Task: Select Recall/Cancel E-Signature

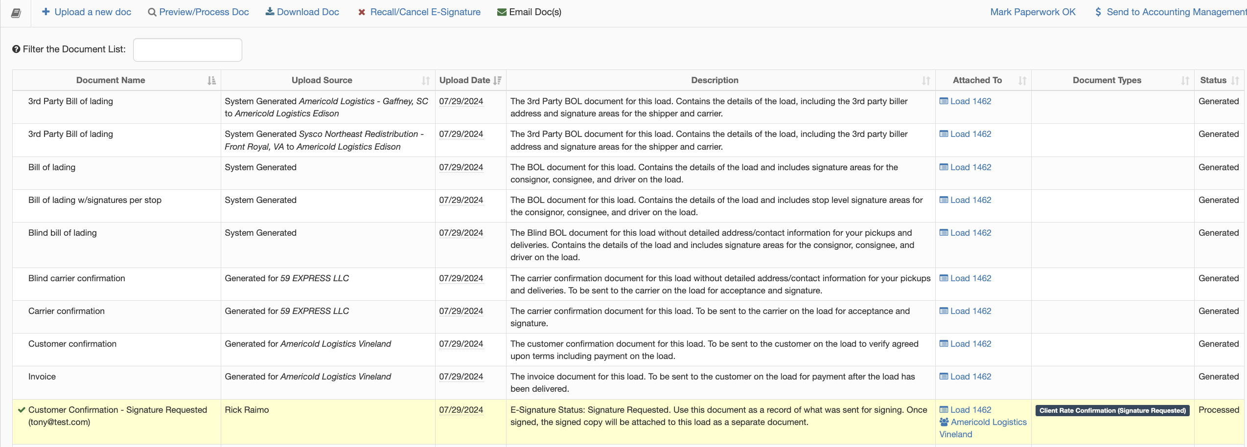Action: (x=419, y=12)
